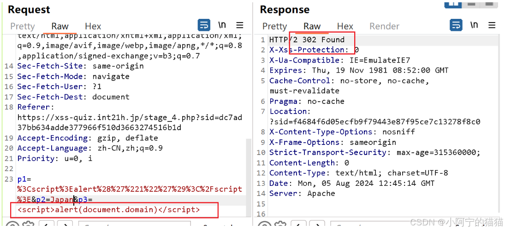Switch Response view to Pretty tab
Image resolution: width=505 pixels, height=230 pixels.
[275, 26]
